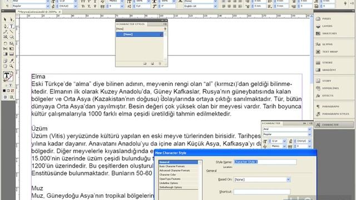Swap the fill and stroke arrows icon
The height and width of the screenshot is (200, 356).
point(12,73)
